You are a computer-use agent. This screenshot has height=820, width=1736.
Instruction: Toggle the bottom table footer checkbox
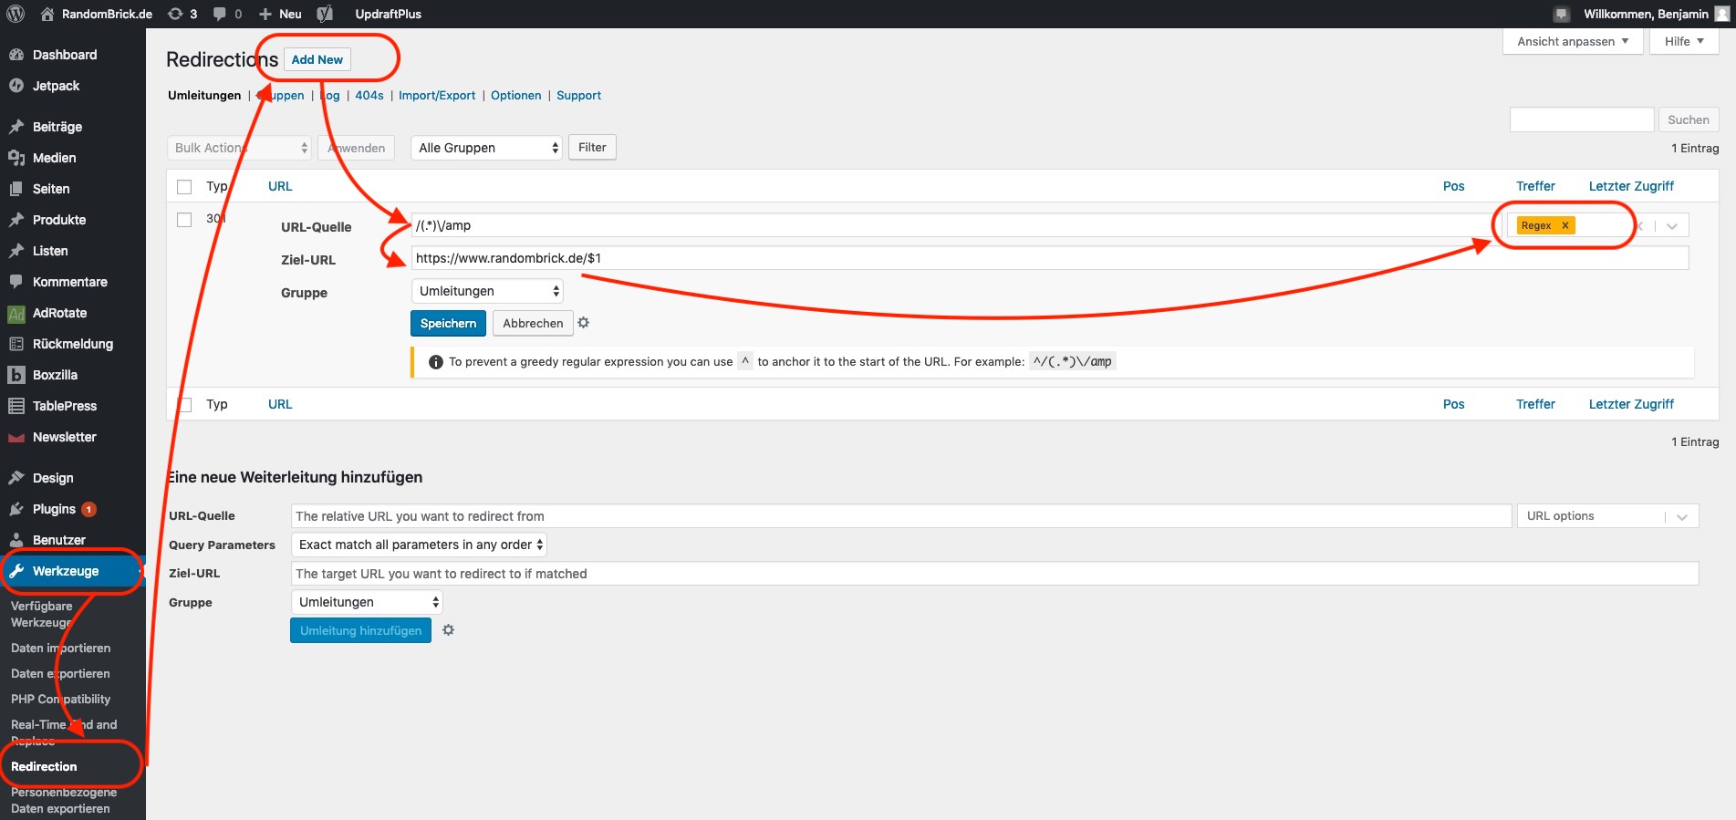point(185,405)
